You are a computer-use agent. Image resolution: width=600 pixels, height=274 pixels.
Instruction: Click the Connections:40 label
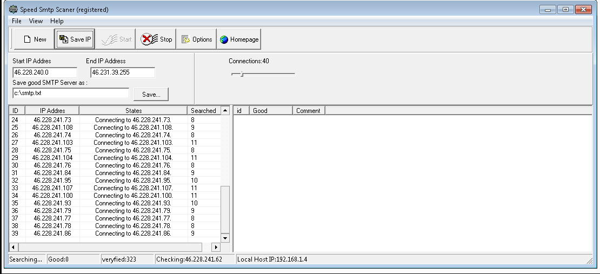(x=249, y=61)
